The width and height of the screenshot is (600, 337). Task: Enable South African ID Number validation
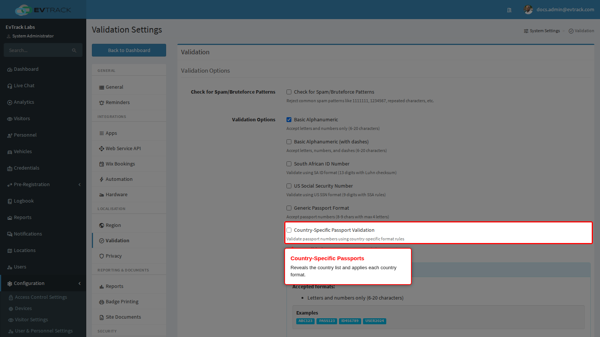tap(289, 164)
